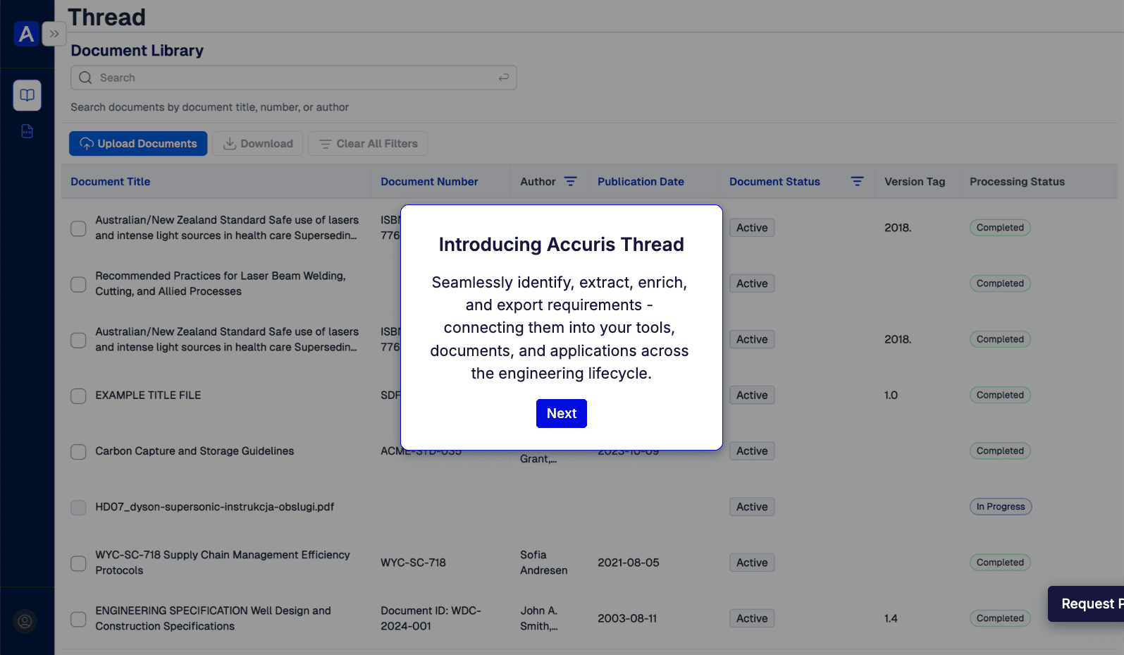Click Next in the Introducing Accuris Thread dialog
Screen dimensions: 1124x655
[562, 414]
